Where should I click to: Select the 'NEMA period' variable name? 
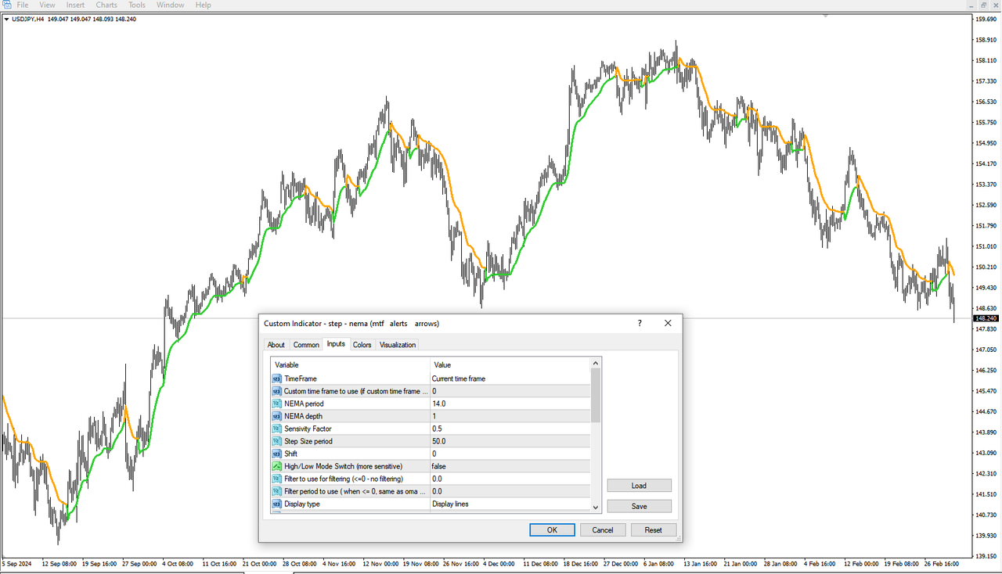(304, 404)
